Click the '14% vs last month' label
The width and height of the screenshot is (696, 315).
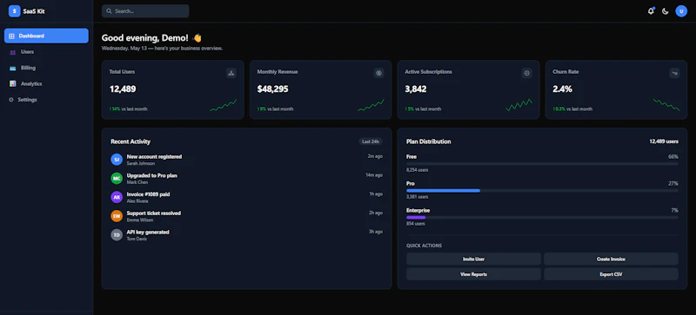(x=128, y=109)
